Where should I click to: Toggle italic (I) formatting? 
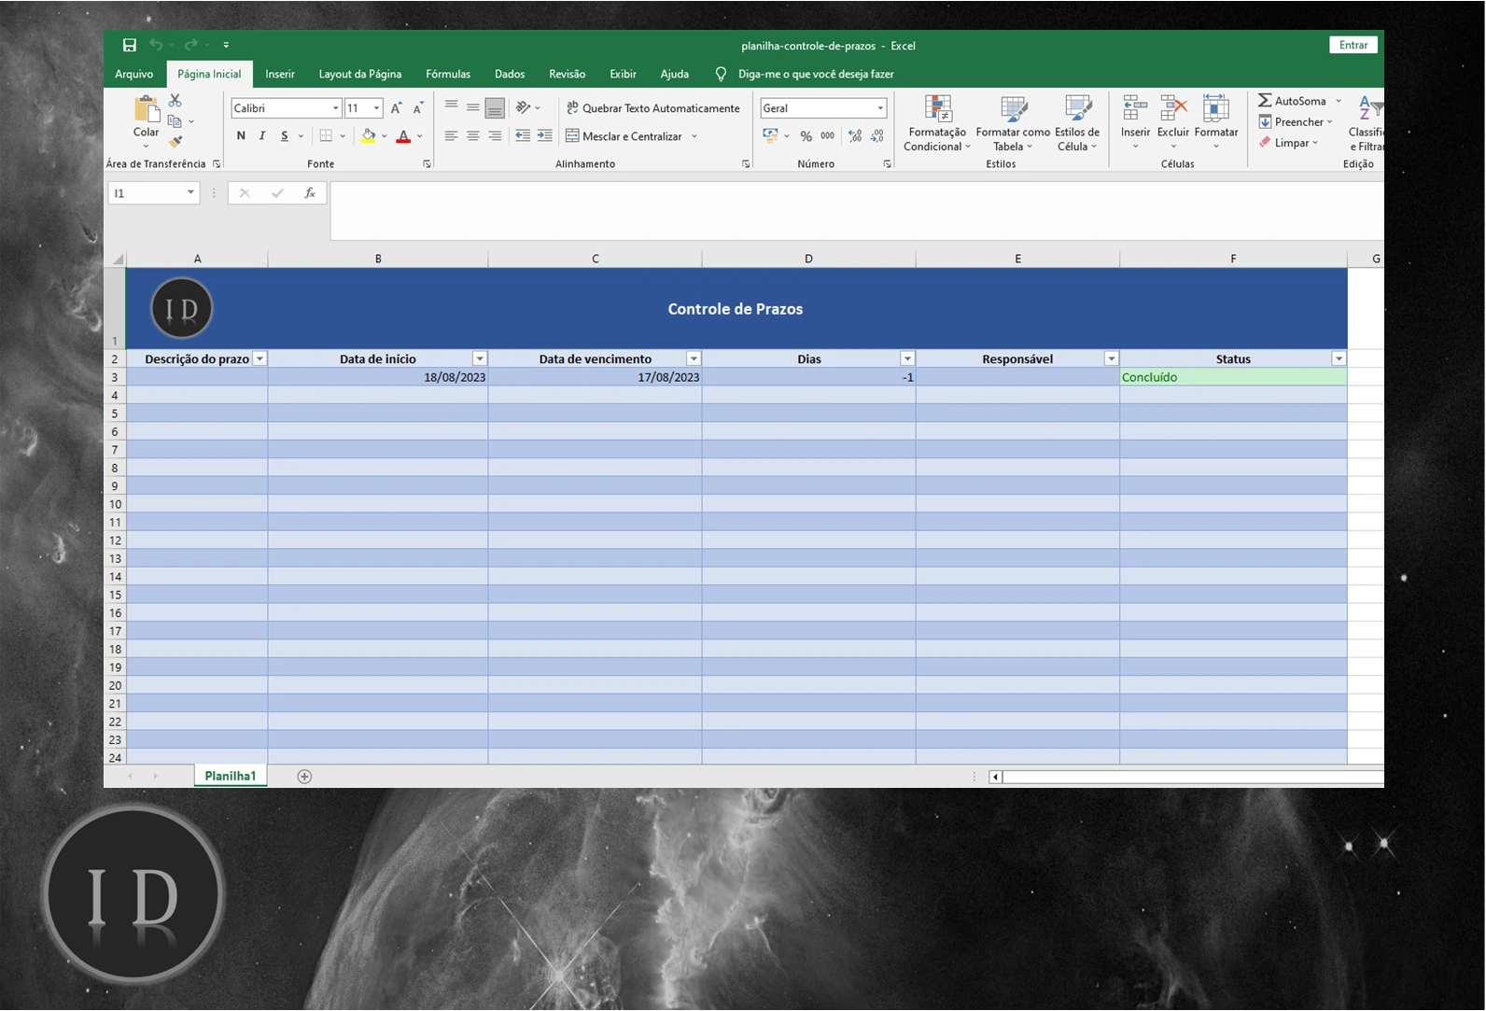point(262,136)
